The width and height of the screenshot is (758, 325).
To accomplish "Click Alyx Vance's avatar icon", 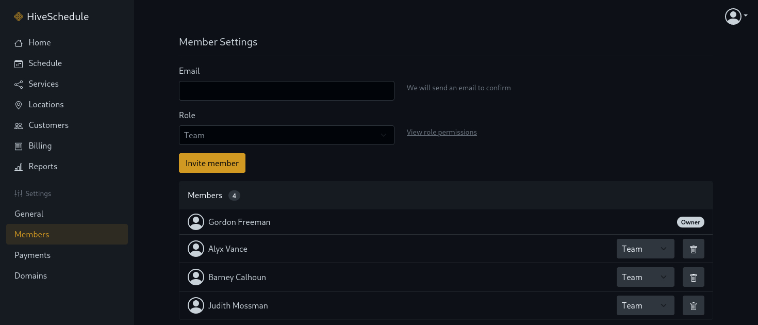I will (x=196, y=249).
